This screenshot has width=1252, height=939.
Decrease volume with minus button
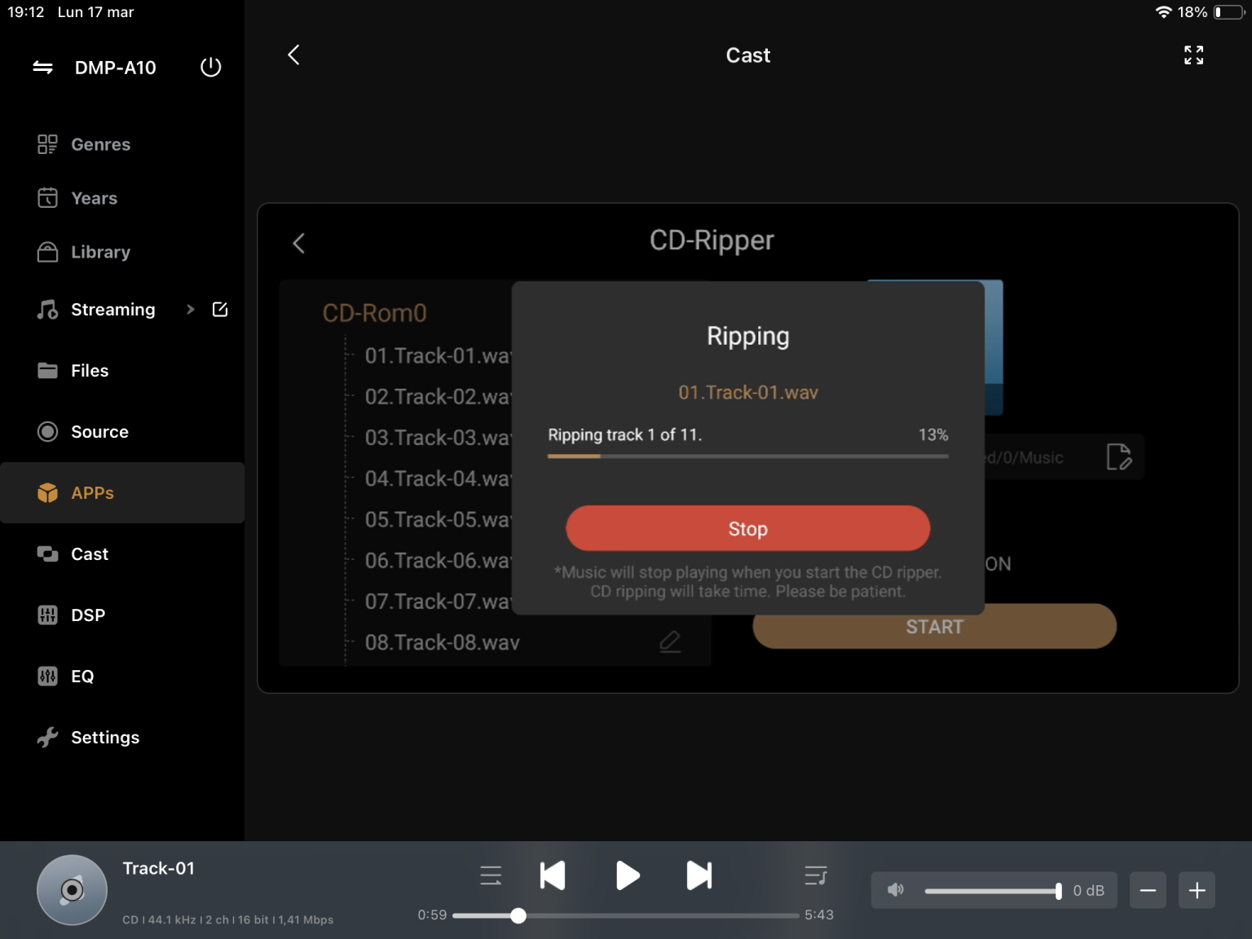pos(1148,890)
